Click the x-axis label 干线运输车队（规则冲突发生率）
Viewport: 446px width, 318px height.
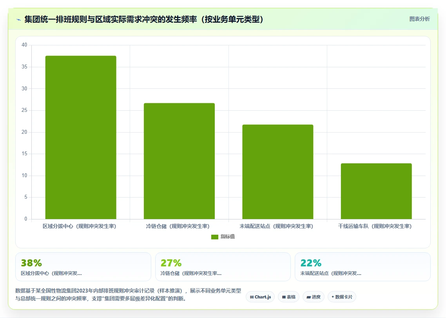click(375, 226)
